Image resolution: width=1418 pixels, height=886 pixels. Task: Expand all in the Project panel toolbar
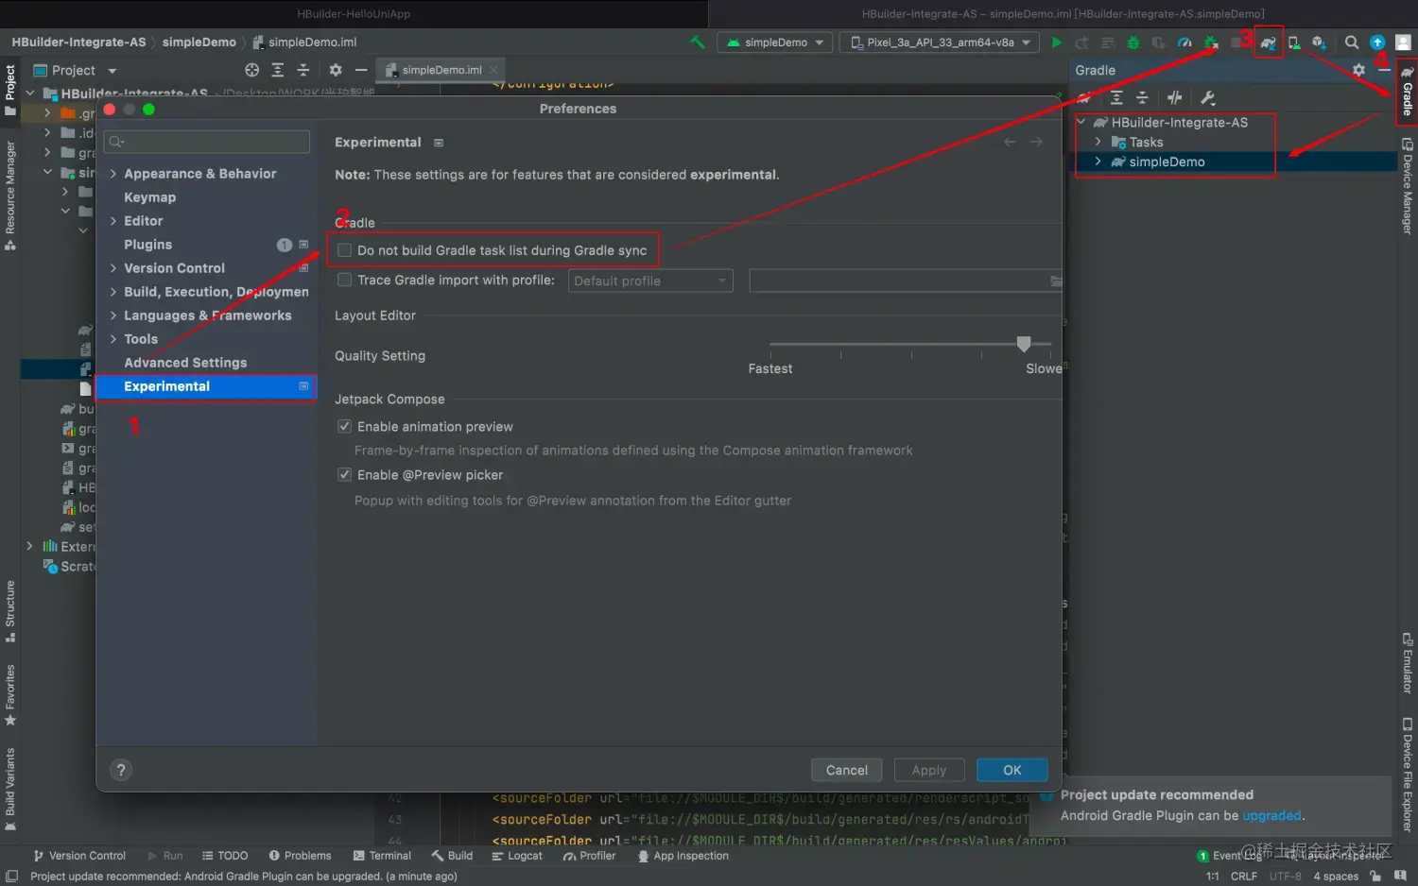277,70
